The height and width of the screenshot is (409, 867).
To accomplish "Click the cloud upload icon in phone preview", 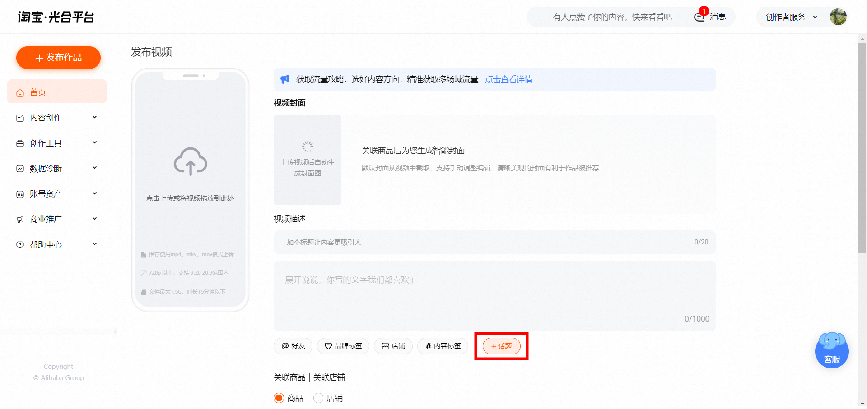I will click(x=191, y=161).
